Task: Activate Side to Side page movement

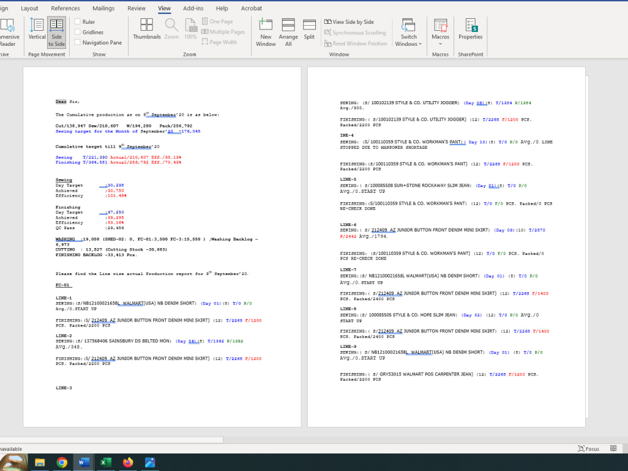Action: tap(57, 31)
